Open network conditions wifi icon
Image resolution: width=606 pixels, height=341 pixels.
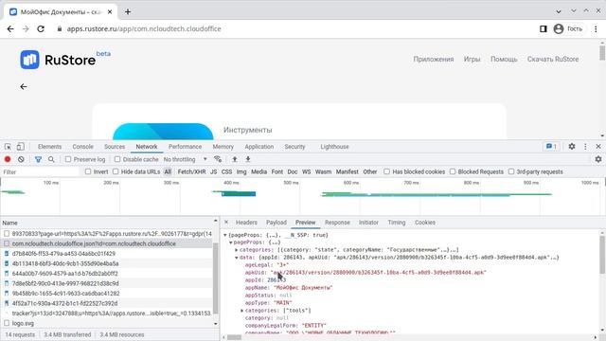pyautogui.click(x=218, y=159)
